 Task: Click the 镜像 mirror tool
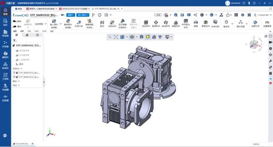pos(196,24)
